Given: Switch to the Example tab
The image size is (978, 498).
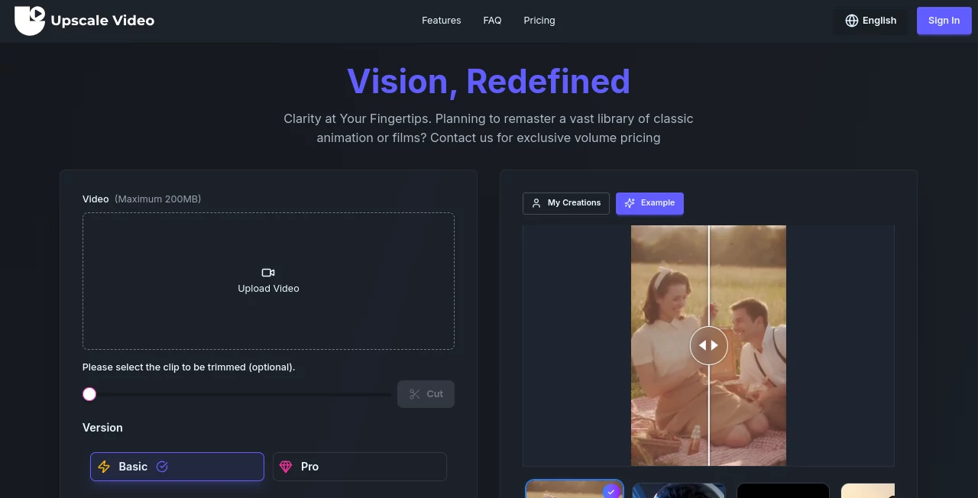Looking at the screenshot, I should point(649,203).
